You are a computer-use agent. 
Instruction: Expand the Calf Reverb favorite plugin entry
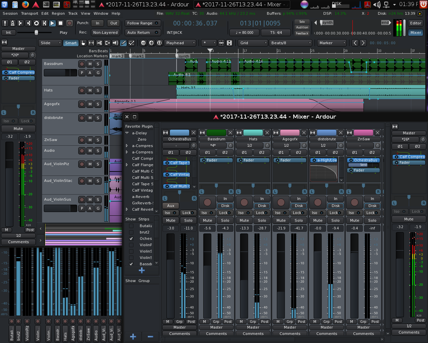click(127, 209)
